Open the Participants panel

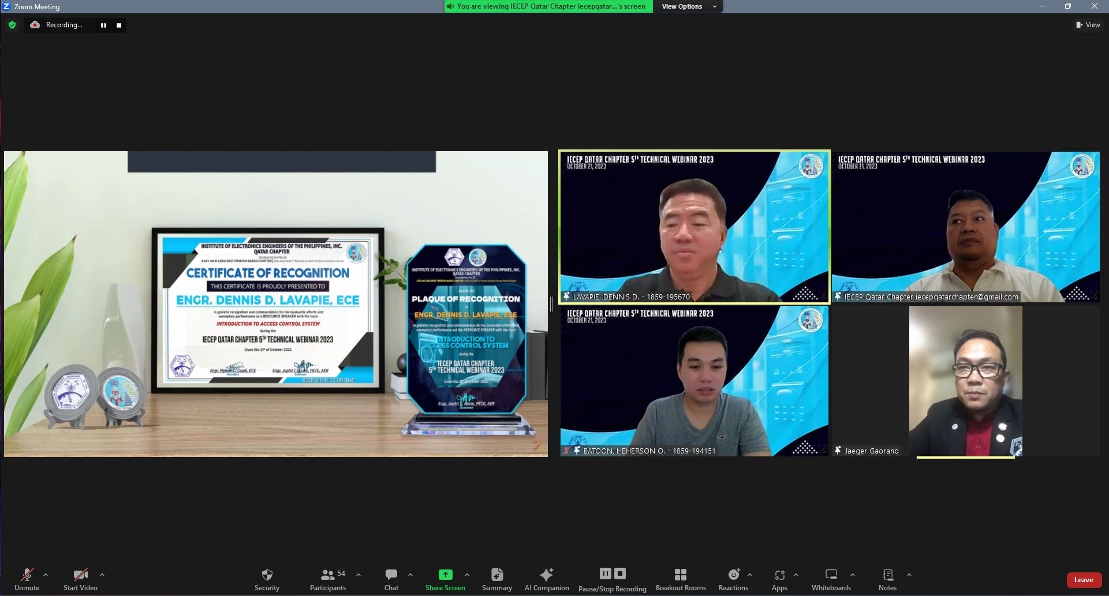click(x=328, y=579)
